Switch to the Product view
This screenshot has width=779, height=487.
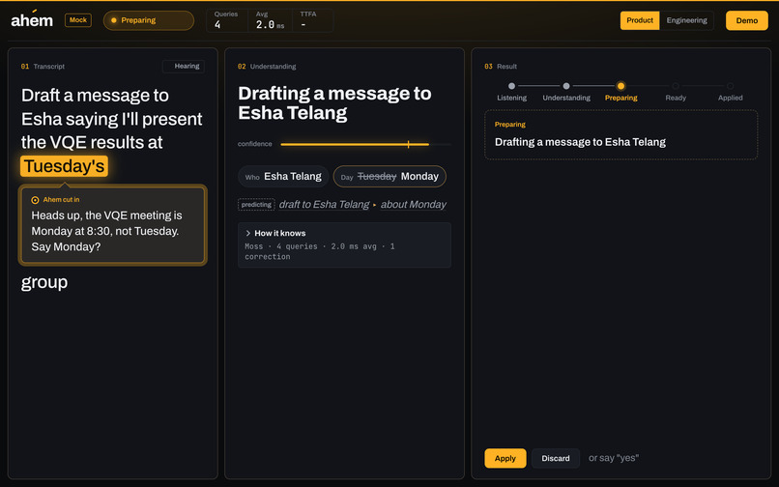click(640, 20)
